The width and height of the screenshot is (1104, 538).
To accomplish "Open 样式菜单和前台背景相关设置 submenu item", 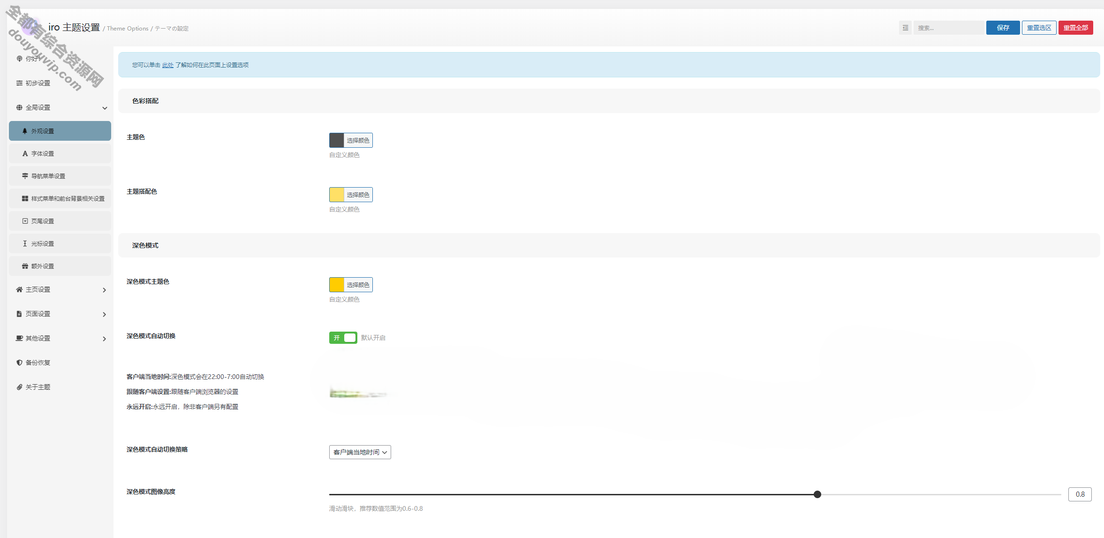I will [60, 198].
